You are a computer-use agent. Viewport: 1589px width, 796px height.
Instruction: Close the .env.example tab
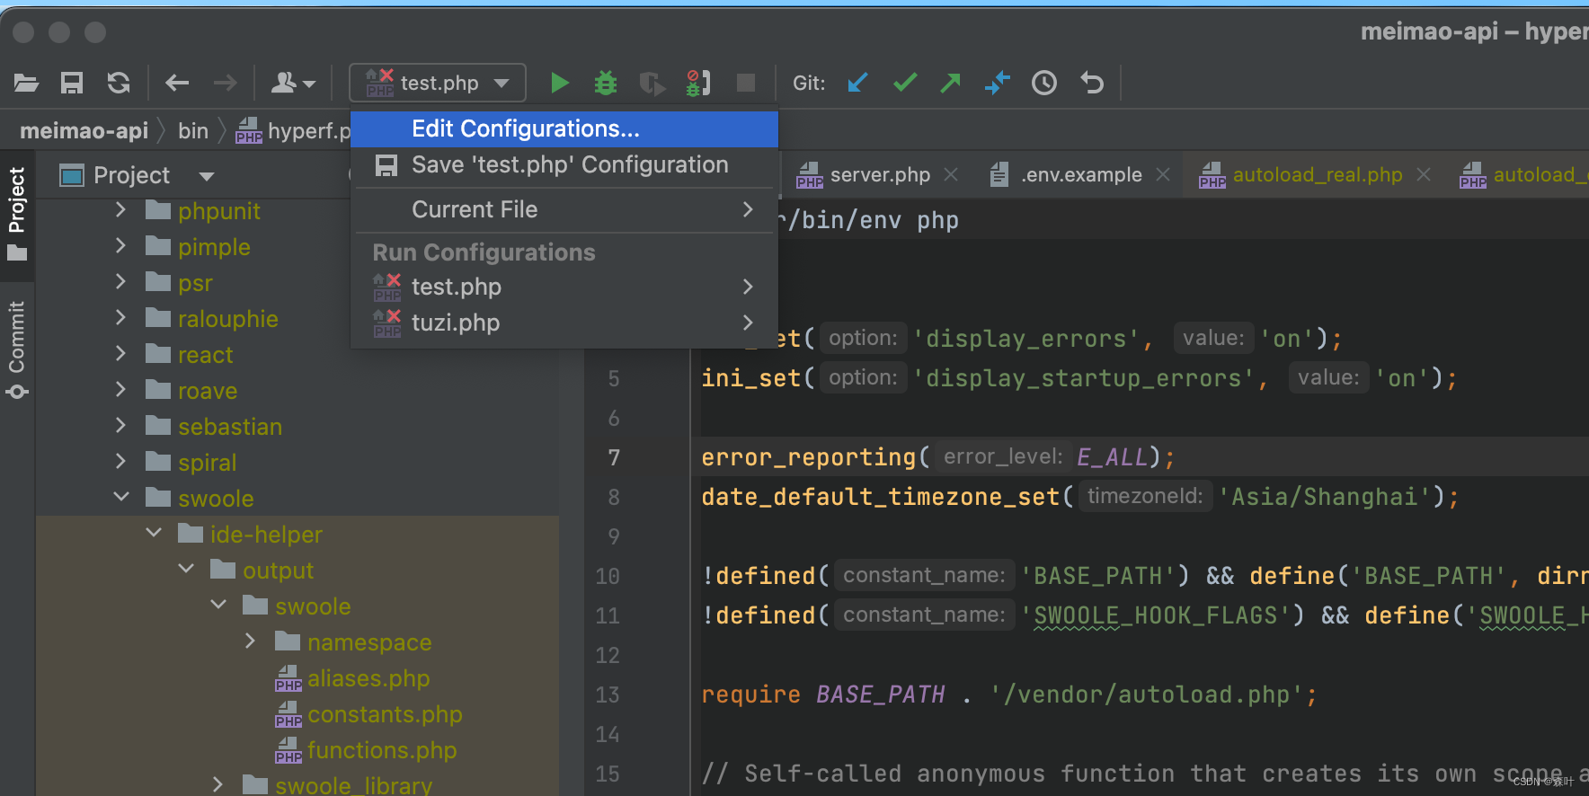[1162, 175]
